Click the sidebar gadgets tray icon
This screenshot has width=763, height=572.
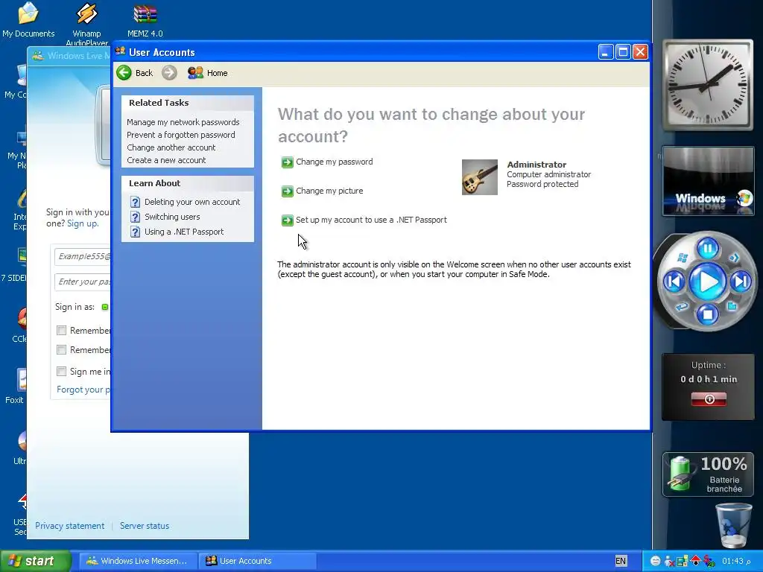683,561
